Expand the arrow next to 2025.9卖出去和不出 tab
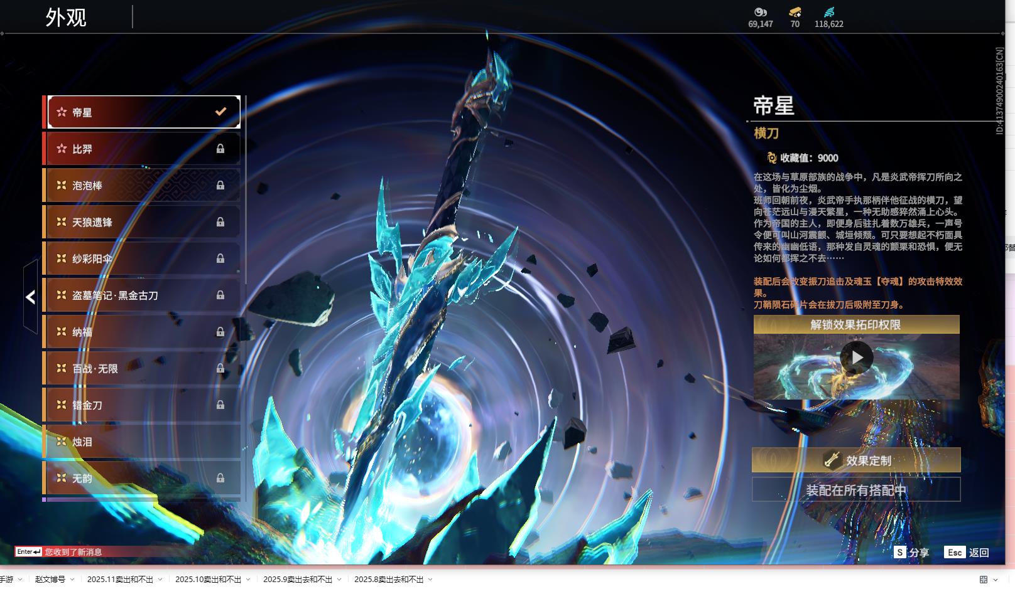This screenshot has width=1015, height=589. (x=339, y=580)
